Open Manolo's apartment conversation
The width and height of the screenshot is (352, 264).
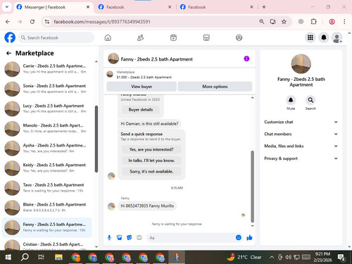click(47, 128)
